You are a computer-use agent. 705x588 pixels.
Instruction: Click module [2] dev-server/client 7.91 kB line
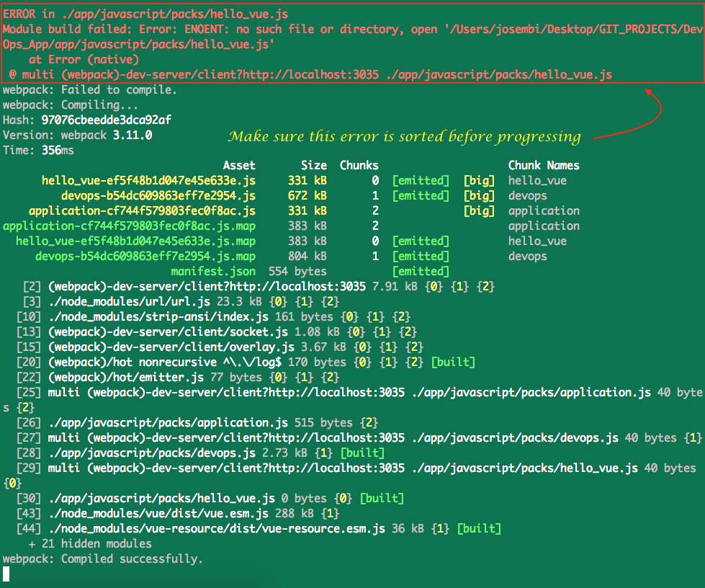(x=259, y=287)
